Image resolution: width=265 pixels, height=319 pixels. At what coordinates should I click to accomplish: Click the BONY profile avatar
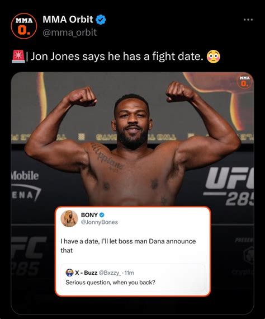pyautogui.click(x=69, y=218)
